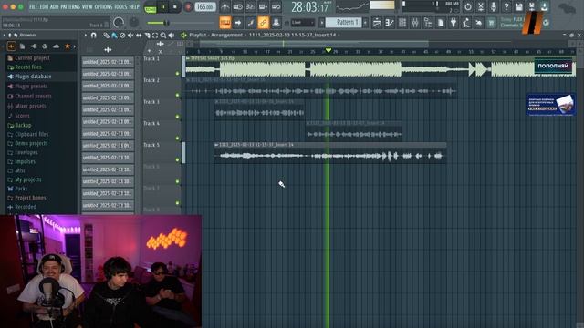
Task: Click the arrow left of Pattern 1
Action: pos(322,23)
